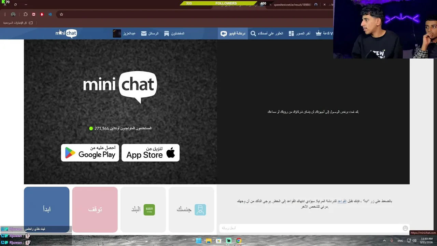Open the القواعد rules link
Screen dimensions: 437x246
pyautogui.click(x=342, y=201)
